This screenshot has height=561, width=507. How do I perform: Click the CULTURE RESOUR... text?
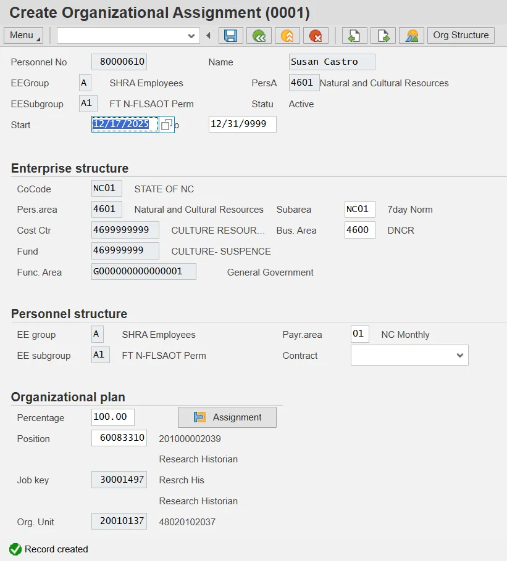click(218, 231)
